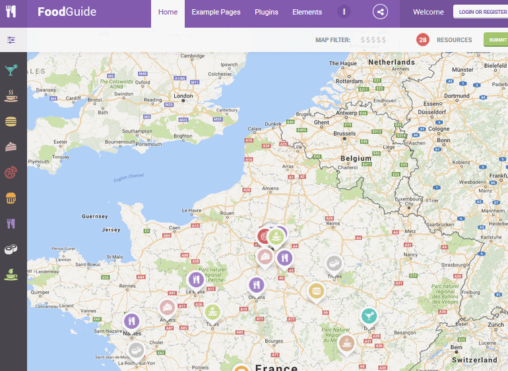
Task: Click the fork and knife logo icon
Action: pos(11,12)
